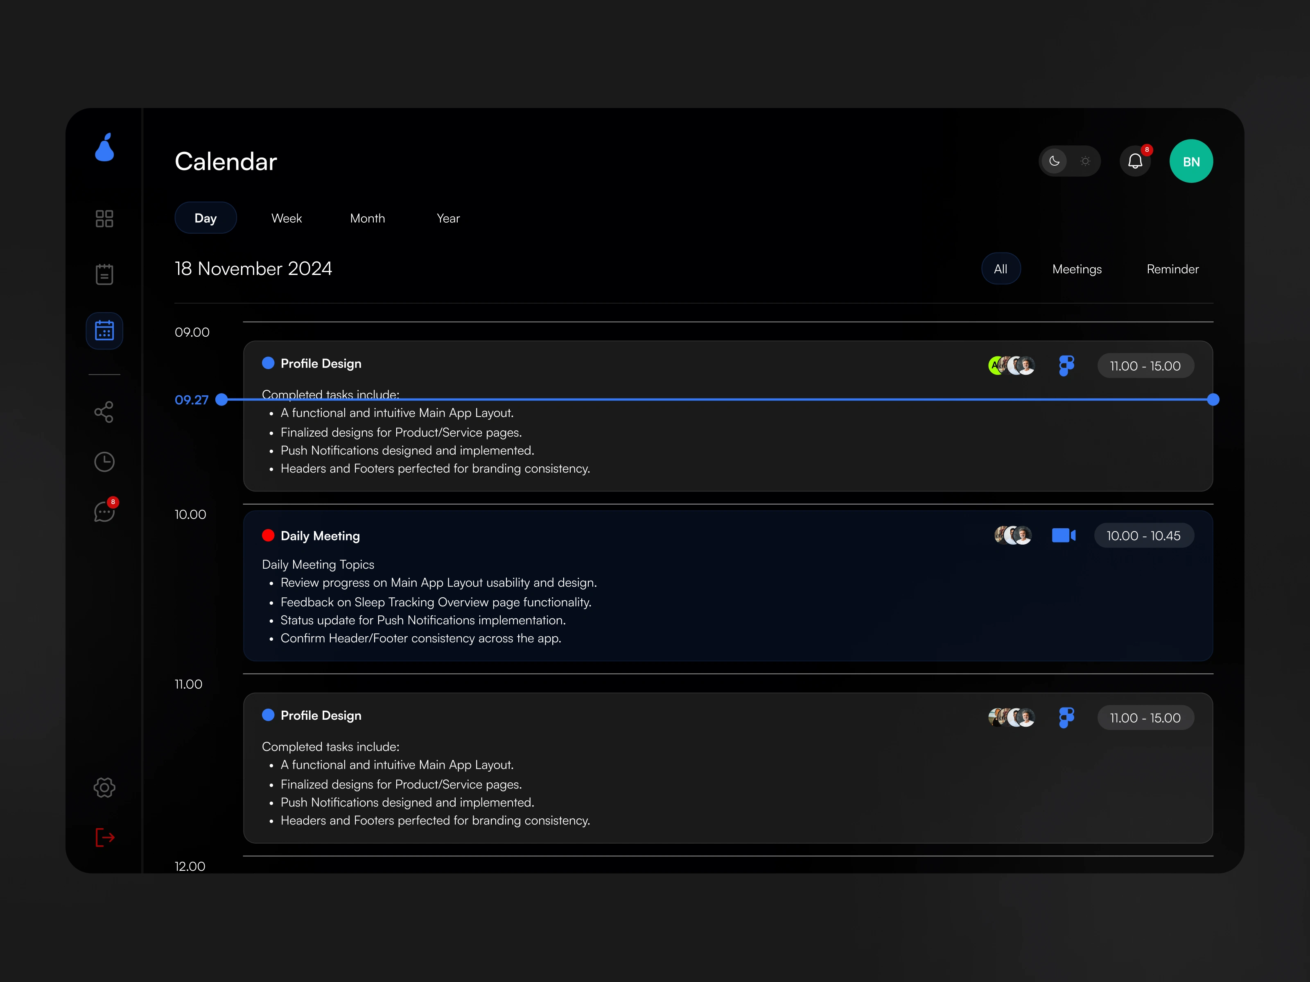
Task: Select the All filter
Action: point(1000,269)
